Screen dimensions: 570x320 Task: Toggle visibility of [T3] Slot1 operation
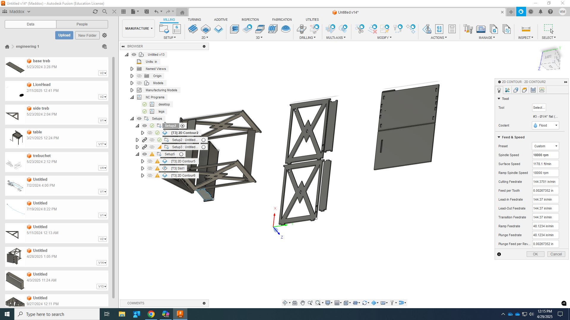[150, 168]
